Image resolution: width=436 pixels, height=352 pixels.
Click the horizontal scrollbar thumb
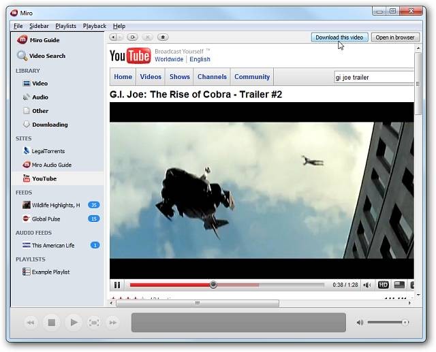(198, 303)
